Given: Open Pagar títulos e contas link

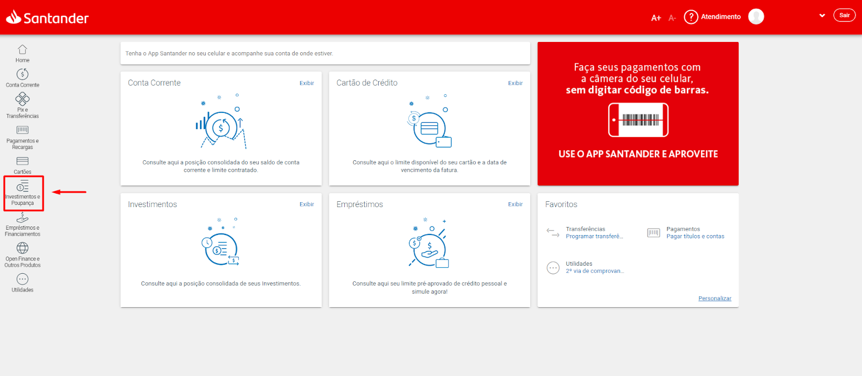Looking at the screenshot, I should [695, 236].
